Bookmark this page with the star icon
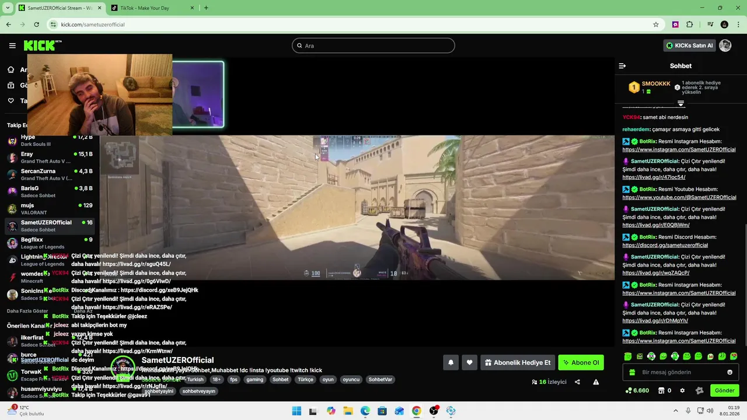 656,24
